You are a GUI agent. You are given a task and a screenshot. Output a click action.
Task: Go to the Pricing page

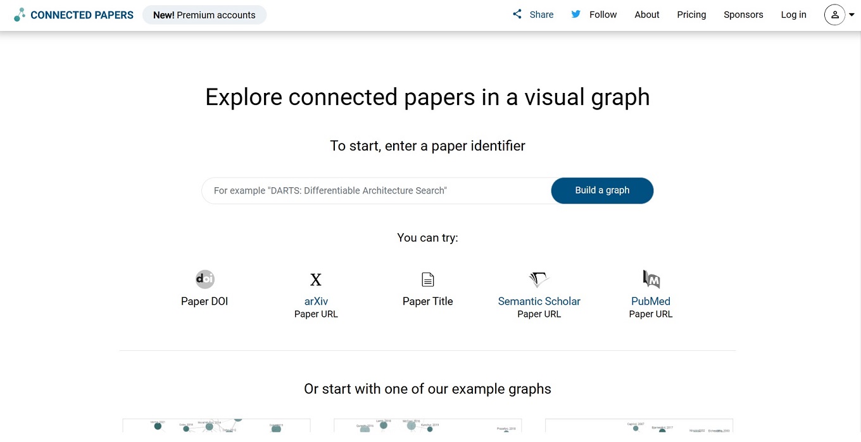click(x=691, y=15)
